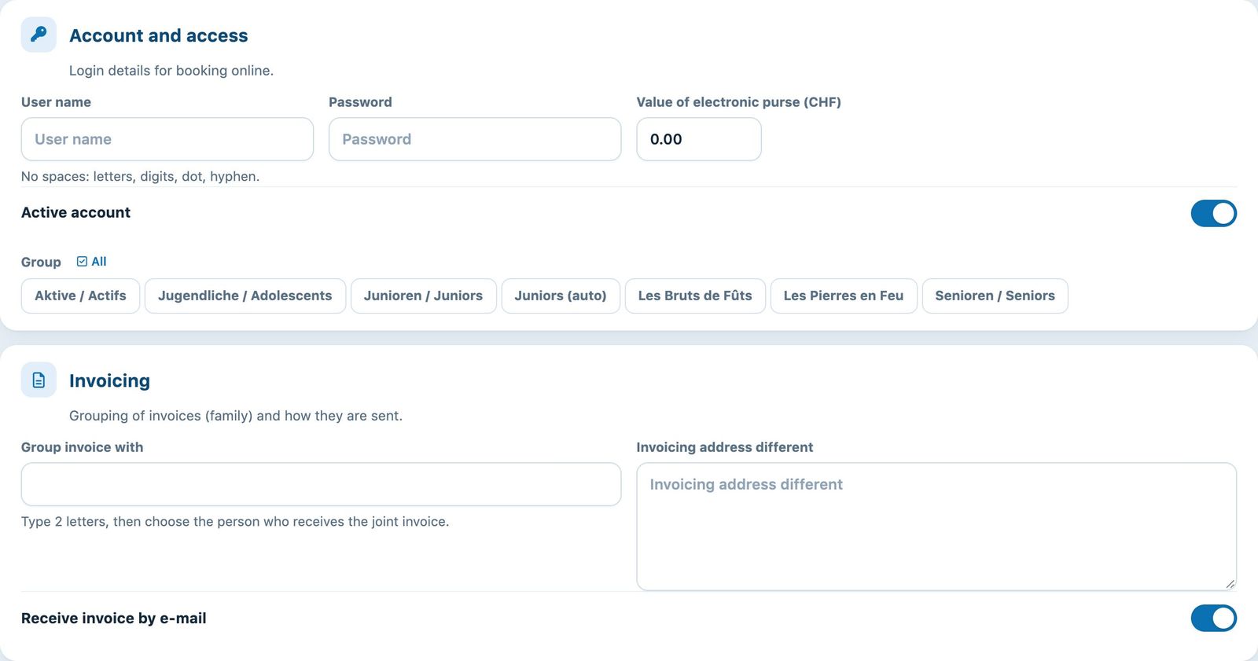
Task: Select the Juniors (auto) group
Action: 561,296
